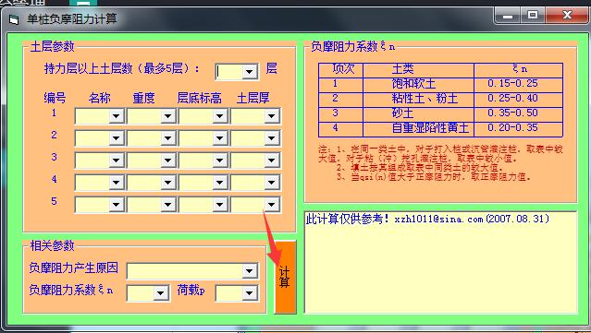The height and width of the screenshot is (333, 591).
Task: Open row 3 重度 unit weight dropdown
Action: coord(168,161)
